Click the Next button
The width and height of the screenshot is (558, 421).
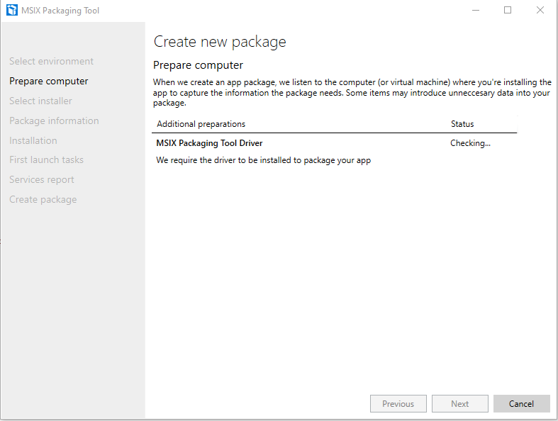point(459,404)
